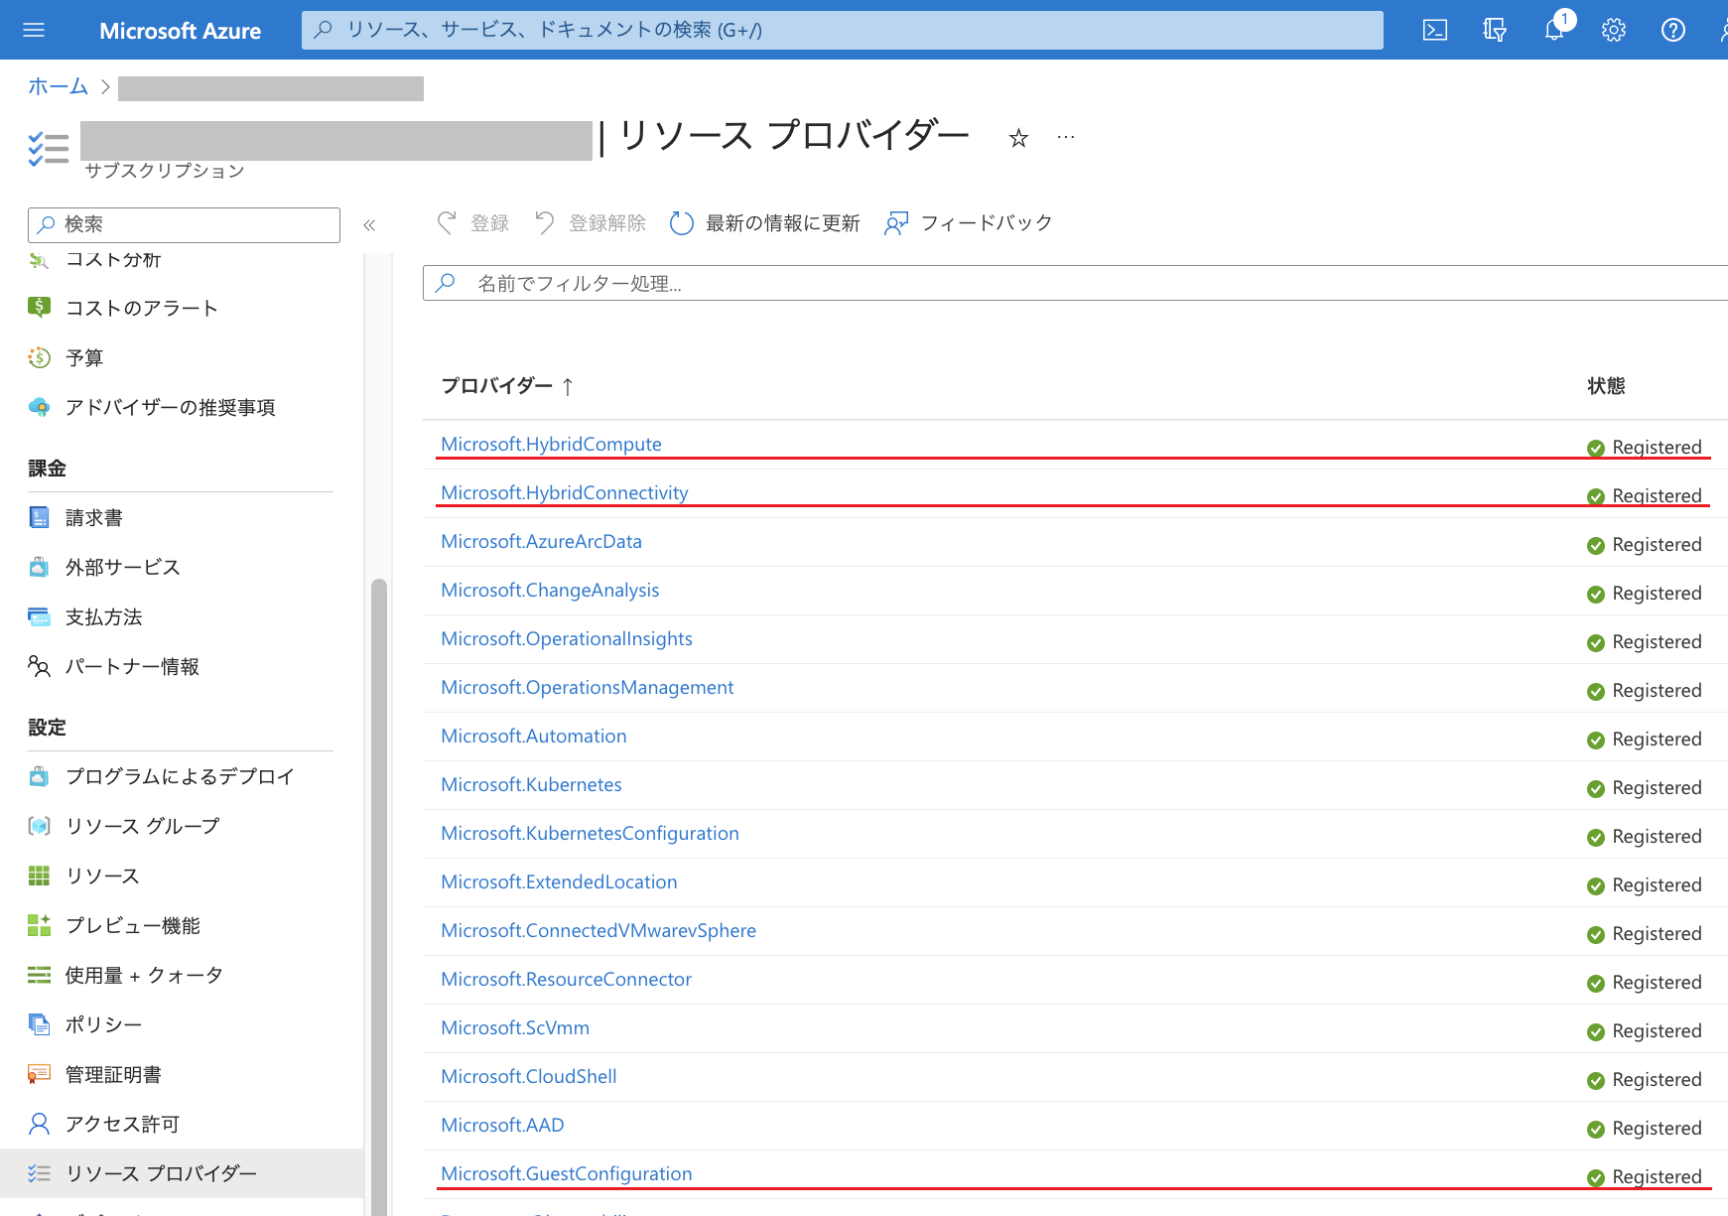The image size is (1728, 1216).
Task: Select the Microsoft.HybridConnectivity provider
Action: [x=564, y=492]
